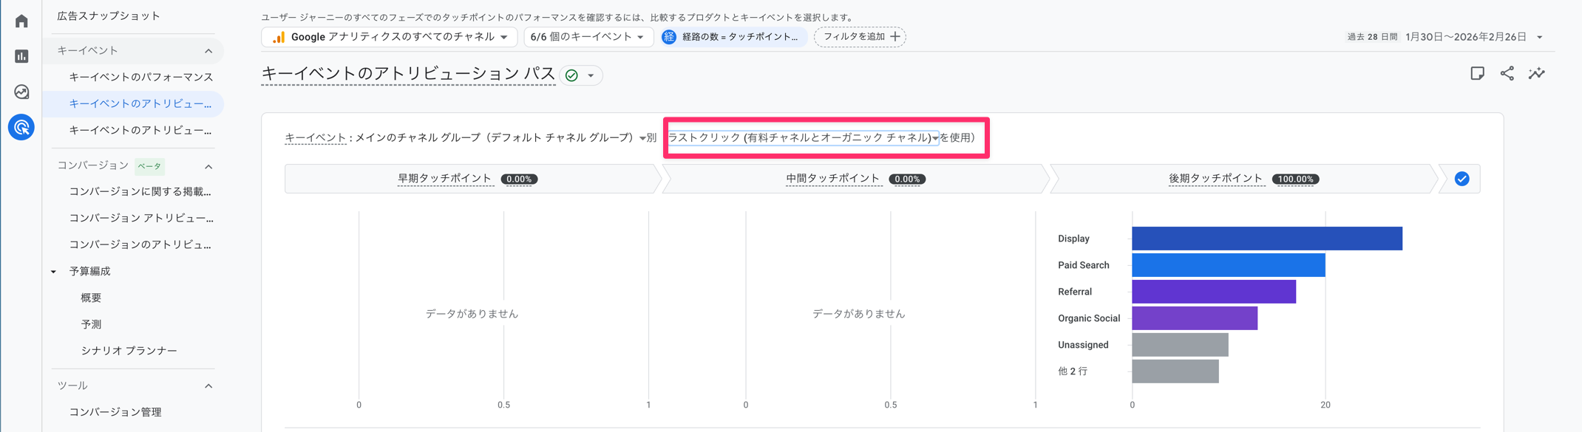Collapse the 予算編成 tree triangle
Image resolution: width=1582 pixels, height=432 pixels.
click(53, 272)
